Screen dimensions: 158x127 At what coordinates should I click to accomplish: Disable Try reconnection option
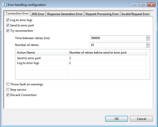[8, 31]
